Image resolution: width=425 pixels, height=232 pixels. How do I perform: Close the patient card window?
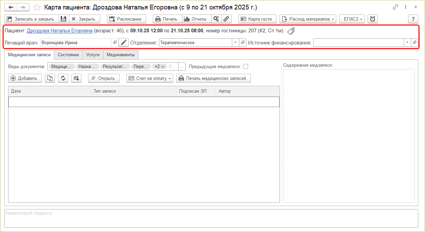pyautogui.click(x=416, y=7)
